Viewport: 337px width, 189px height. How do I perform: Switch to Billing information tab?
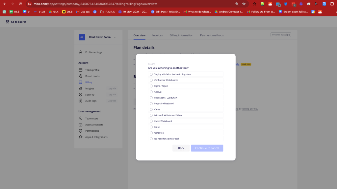tap(181, 35)
